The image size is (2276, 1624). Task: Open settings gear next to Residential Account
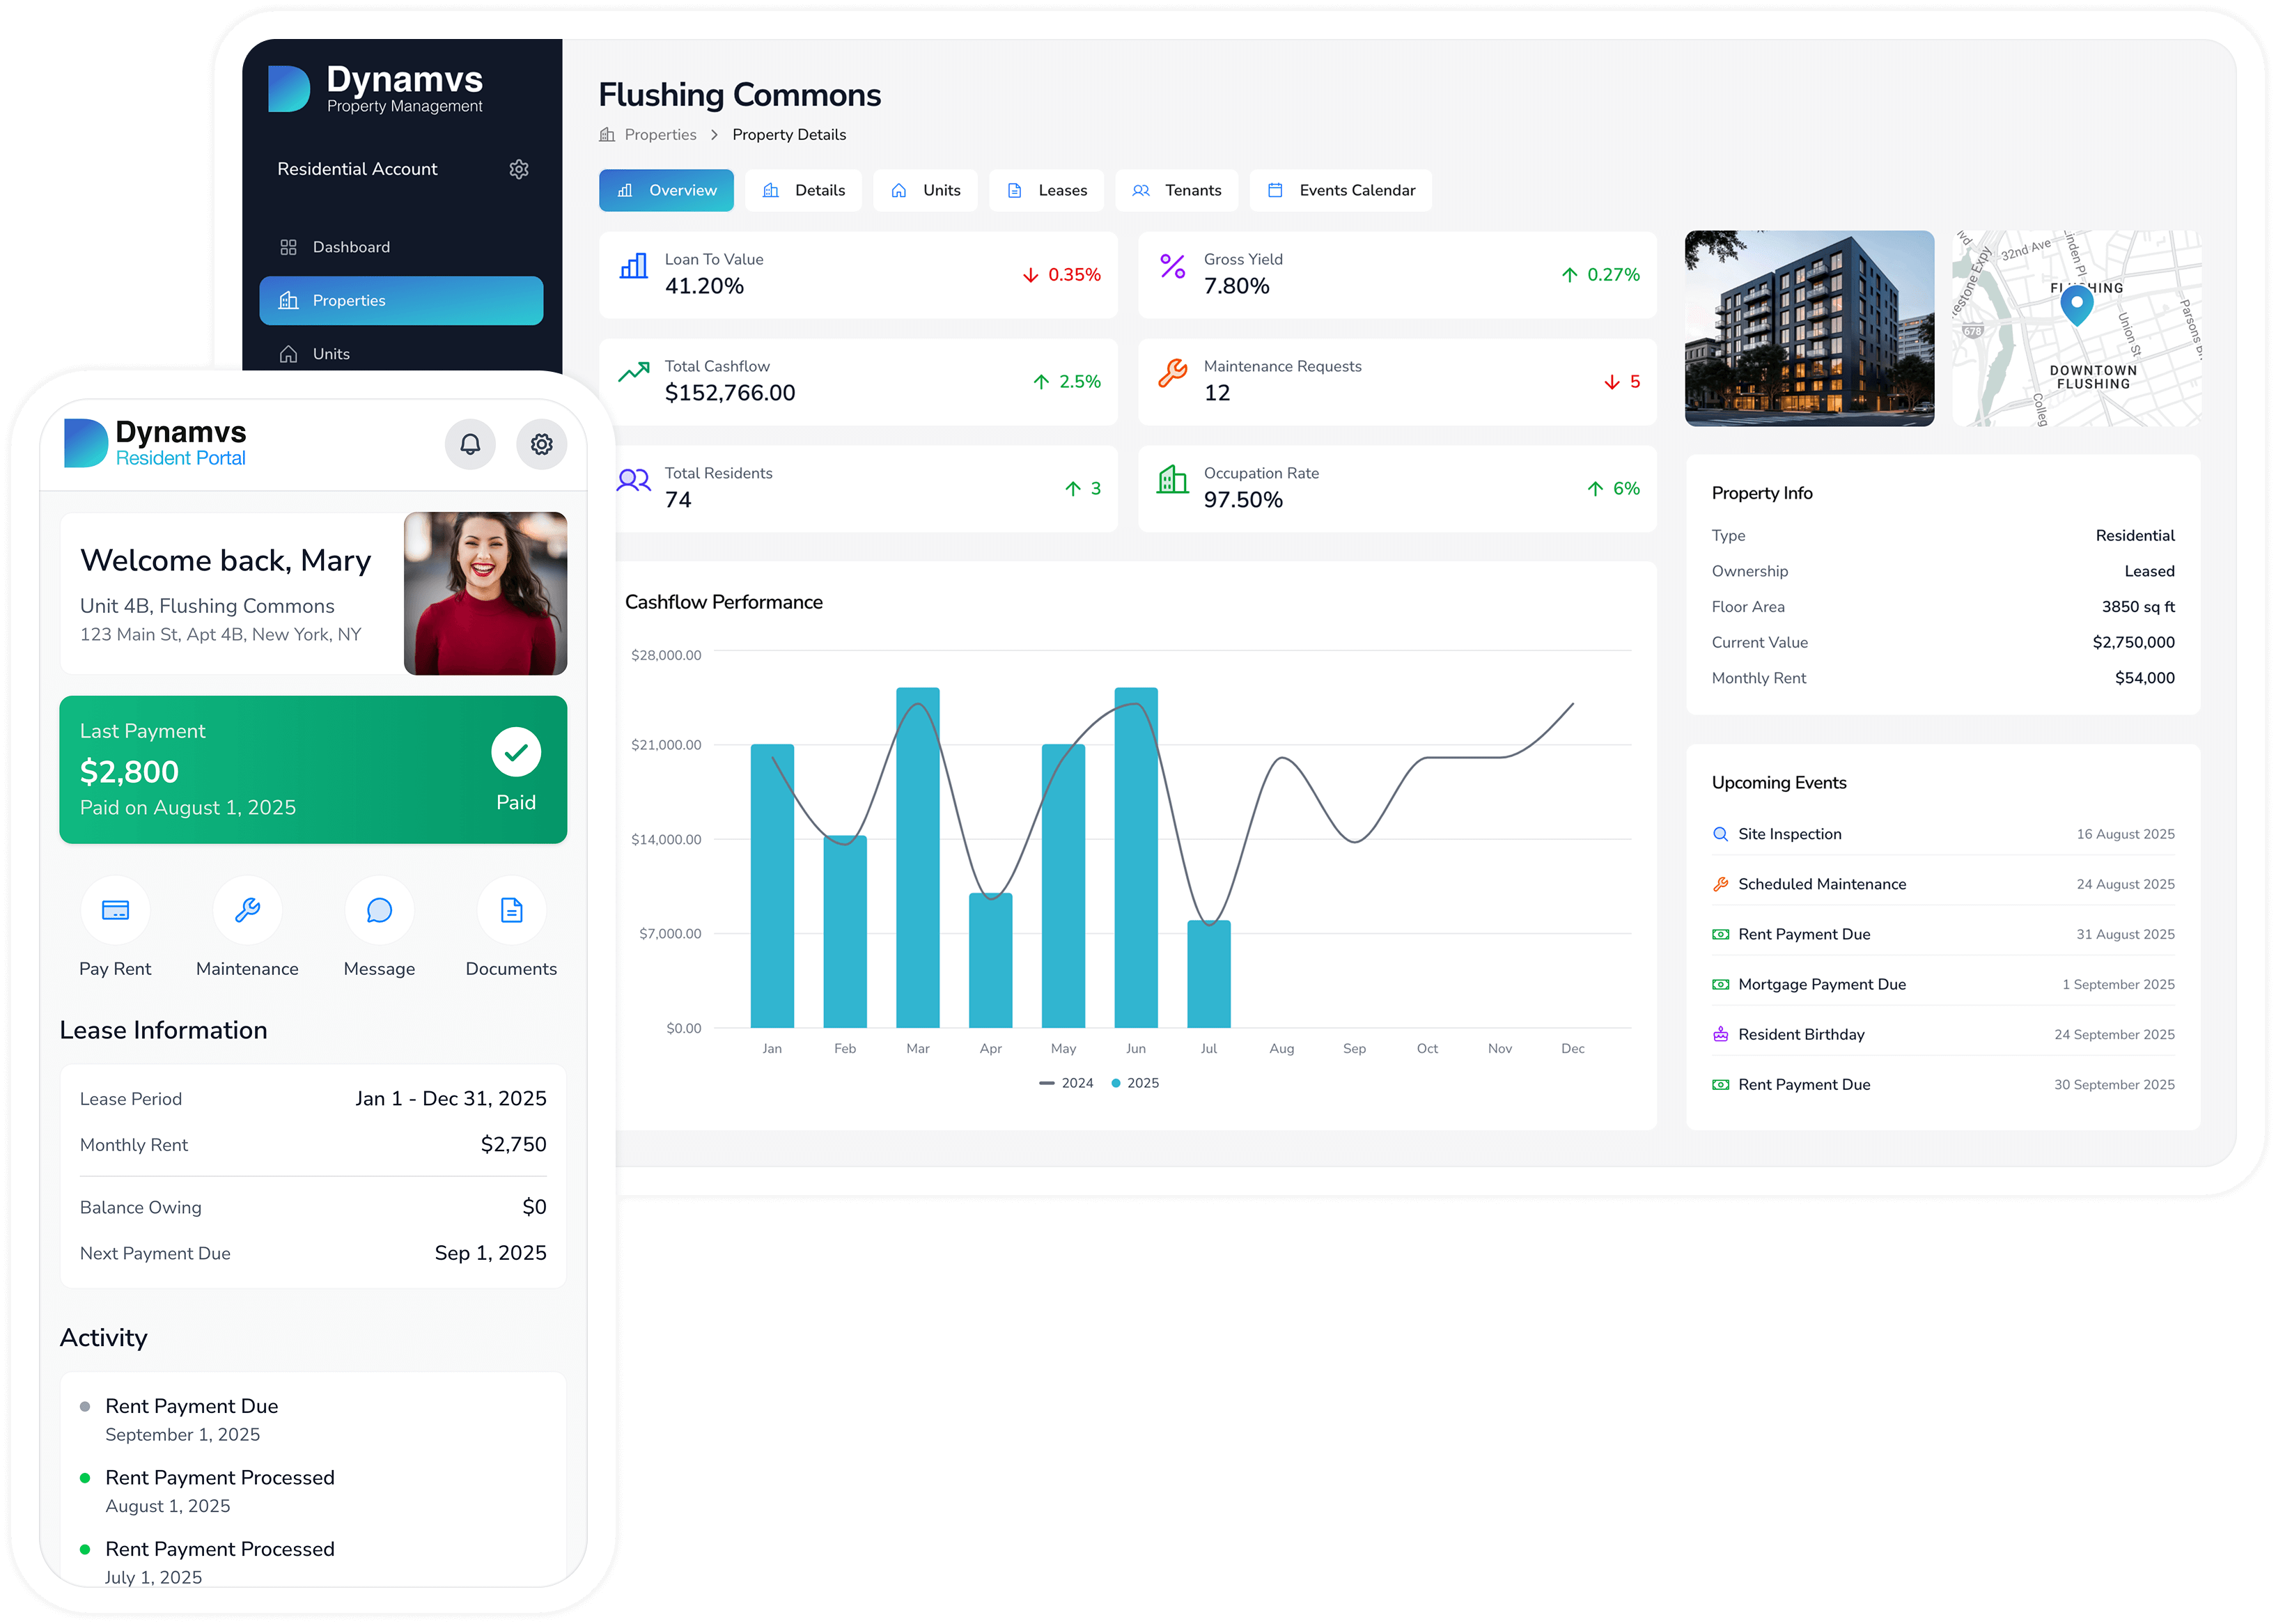tap(519, 169)
